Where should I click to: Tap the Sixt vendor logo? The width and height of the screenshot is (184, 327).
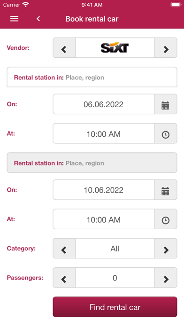coord(115,48)
